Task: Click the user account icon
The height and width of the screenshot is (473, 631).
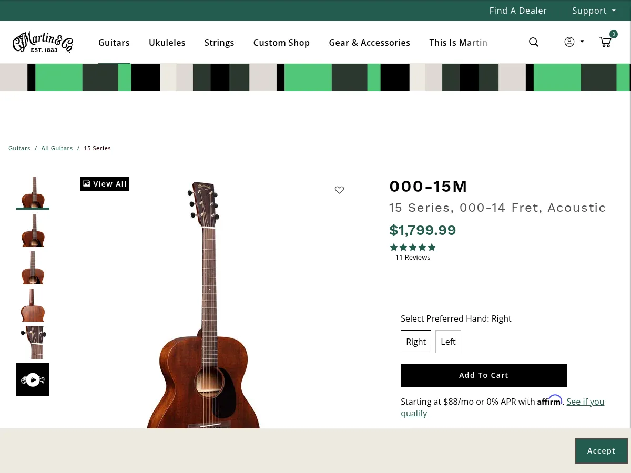Action: point(569,42)
